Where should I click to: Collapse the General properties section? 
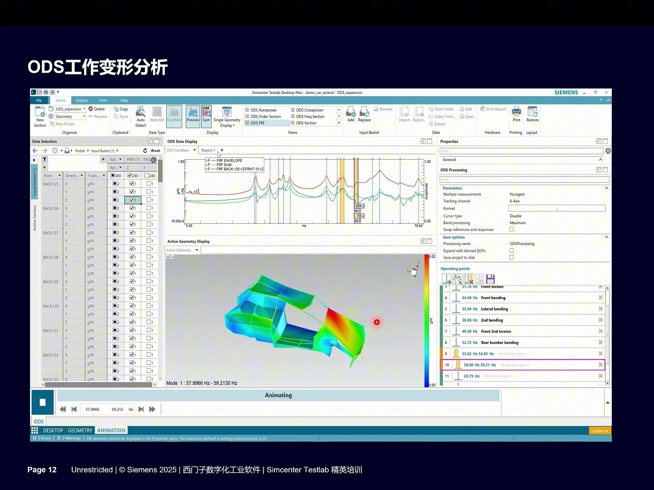[601, 160]
